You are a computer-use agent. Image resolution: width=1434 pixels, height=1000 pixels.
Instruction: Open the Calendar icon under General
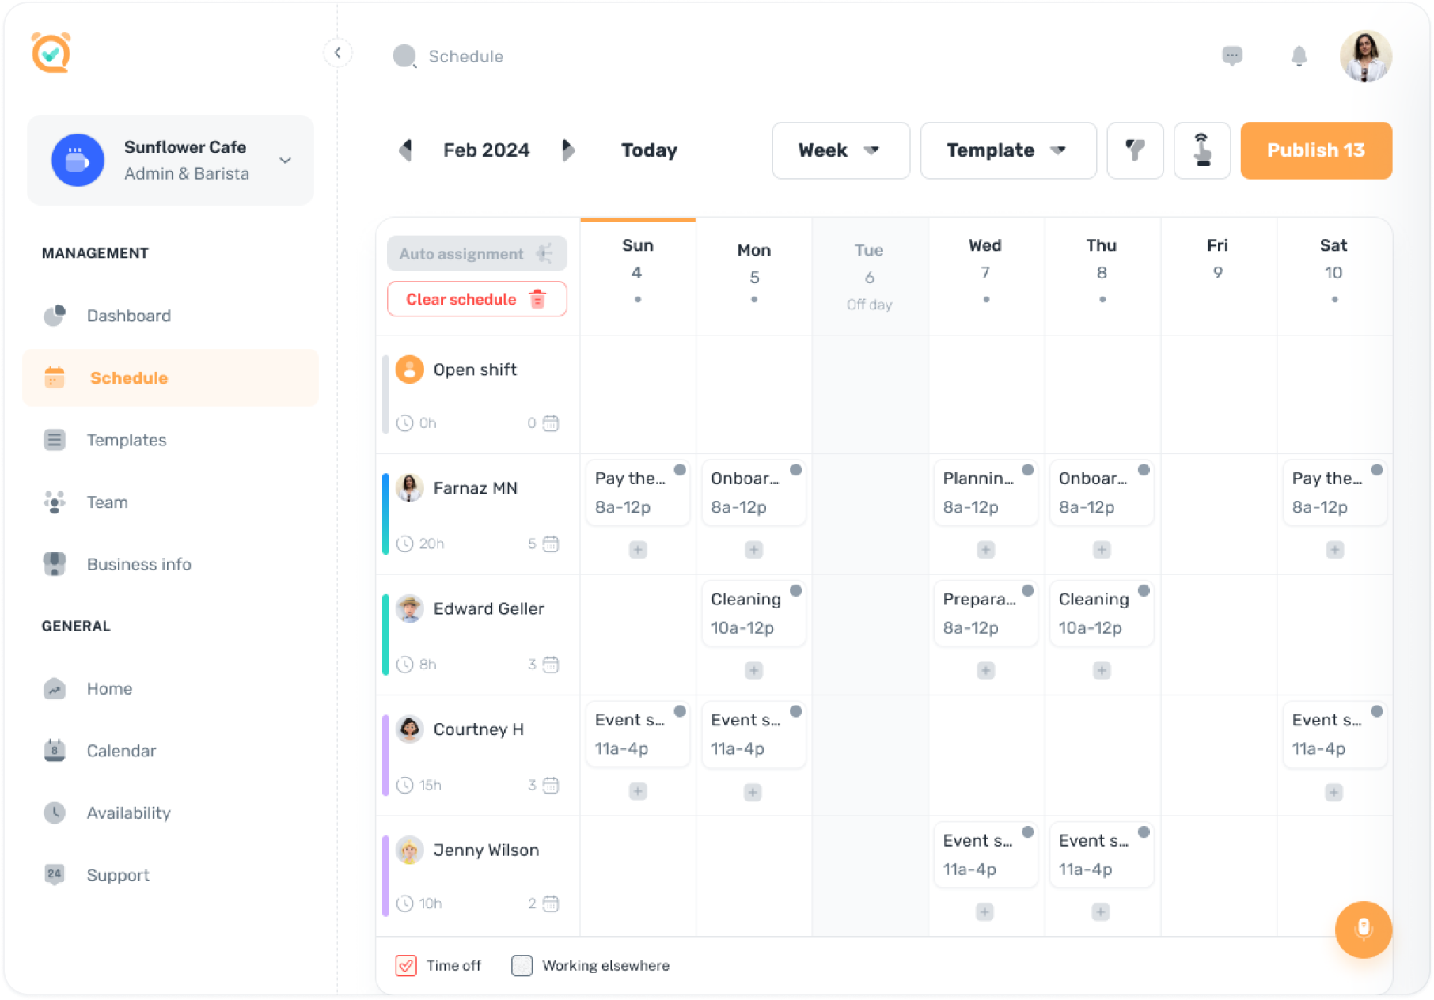coord(54,751)
